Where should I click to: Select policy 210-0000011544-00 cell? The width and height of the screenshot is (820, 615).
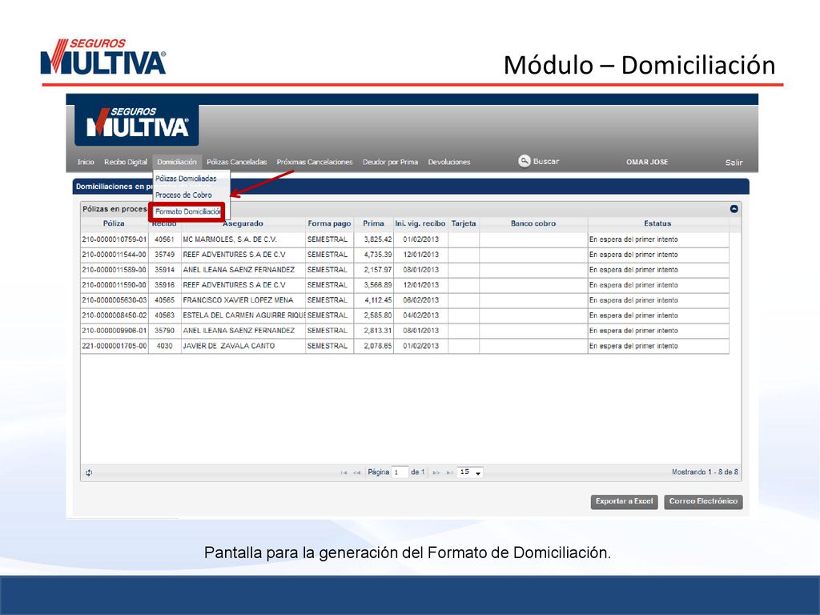click(115, 255)
